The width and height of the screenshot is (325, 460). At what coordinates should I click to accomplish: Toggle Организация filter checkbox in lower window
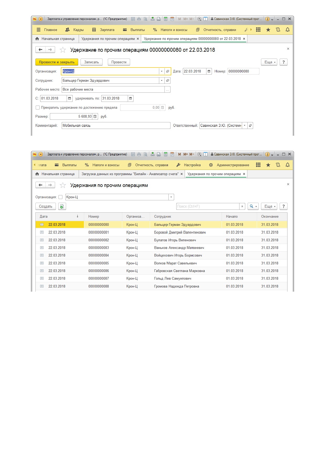pos(61,197)
